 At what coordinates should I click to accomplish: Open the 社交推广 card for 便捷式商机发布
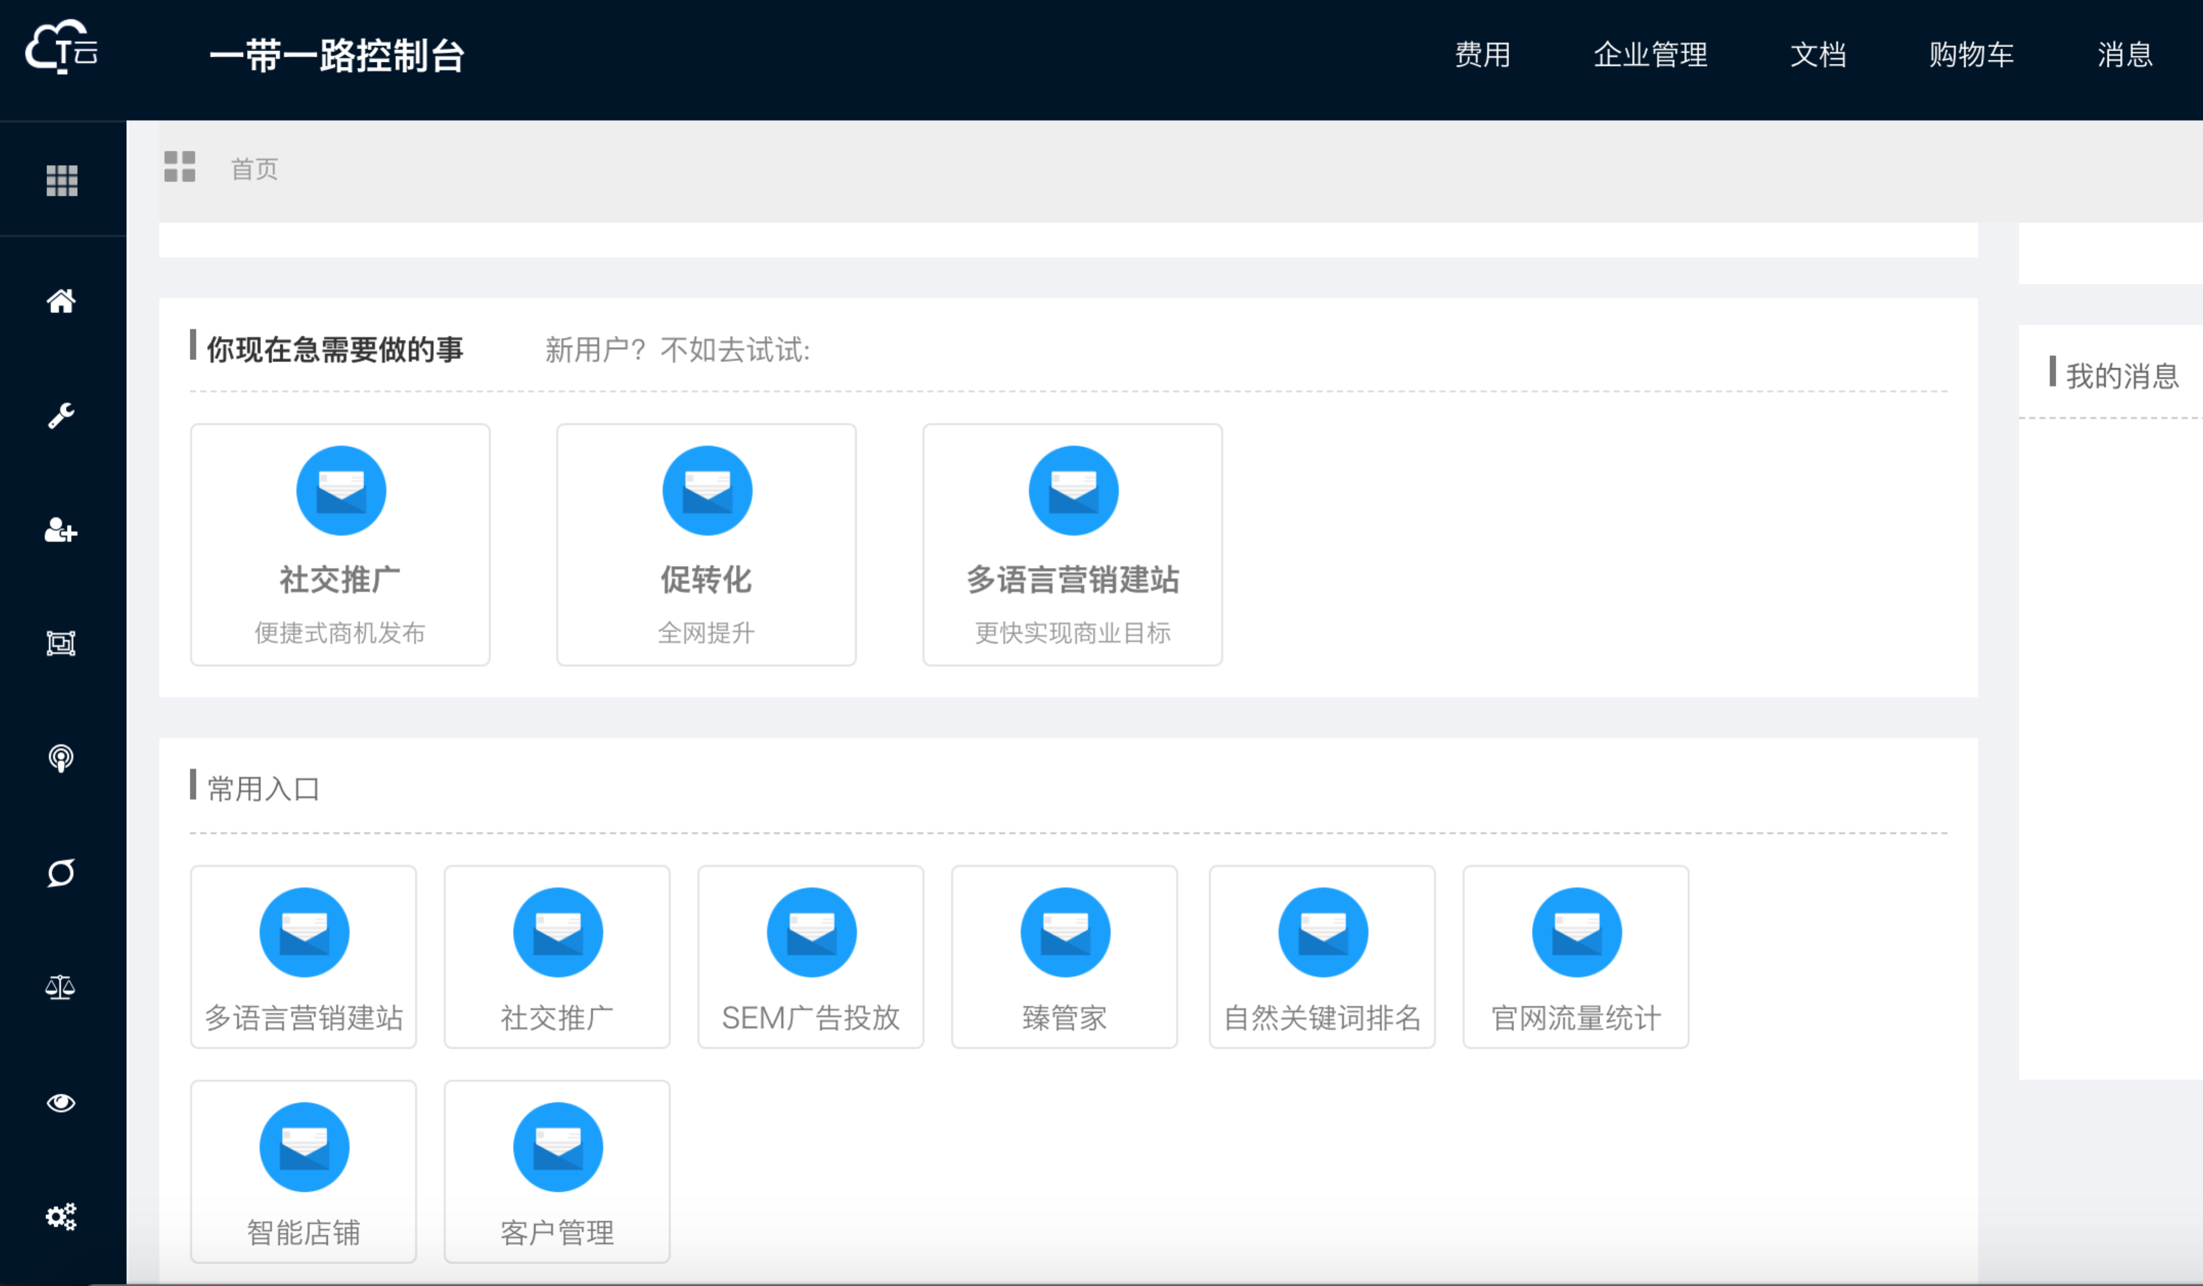tap(340, 546)
